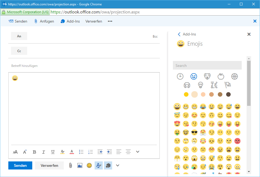This screenshot has height=177, width=260.
Task: Open the symbols emoji category
Action: click(214, 85)
